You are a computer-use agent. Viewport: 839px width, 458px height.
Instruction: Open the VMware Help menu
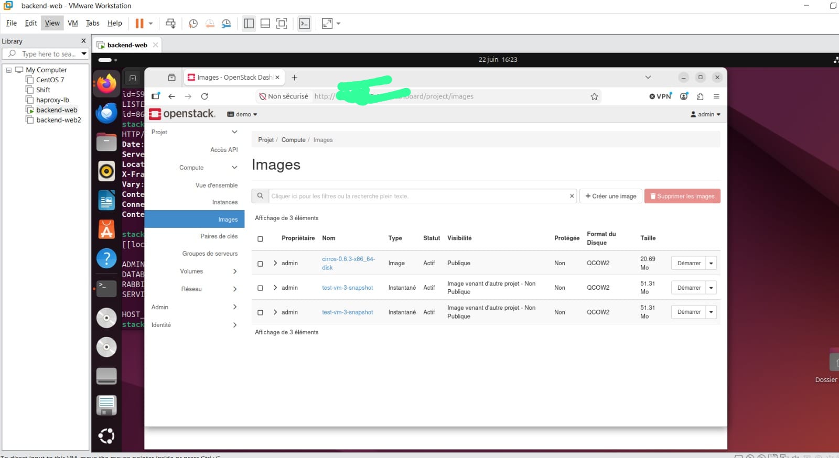(x=114, y=23)
